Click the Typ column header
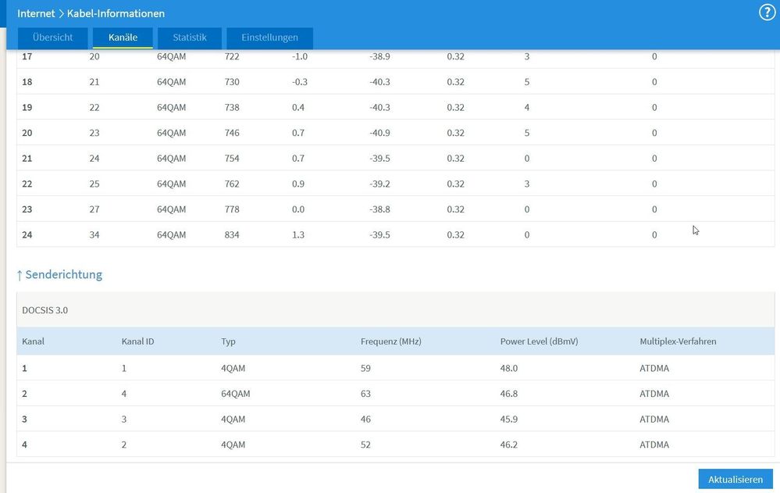This screenshot has height=493, width=780. pyautogui.click(x=228, y=341)
